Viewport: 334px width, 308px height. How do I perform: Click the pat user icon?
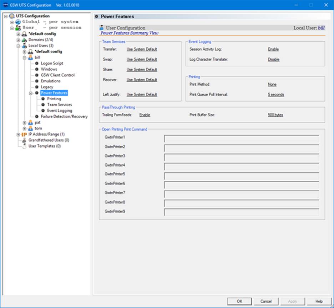(31, 122)
